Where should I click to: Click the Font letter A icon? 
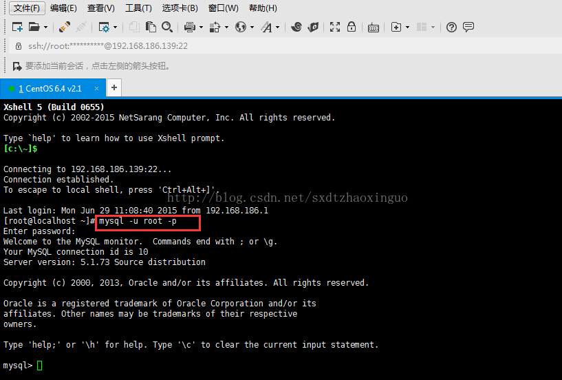click(266, 27)
